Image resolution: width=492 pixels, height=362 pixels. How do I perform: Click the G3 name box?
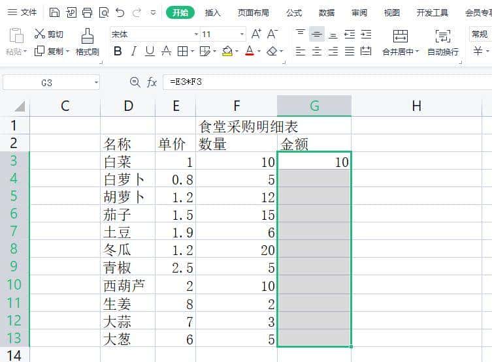51,83
